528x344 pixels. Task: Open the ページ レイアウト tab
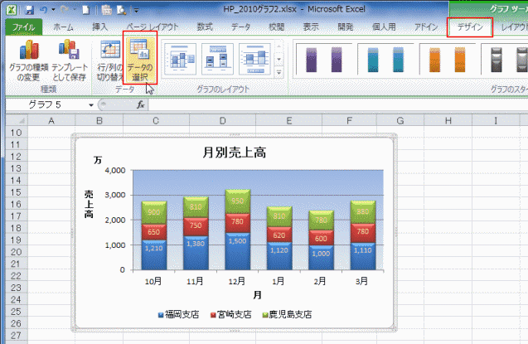153,27
